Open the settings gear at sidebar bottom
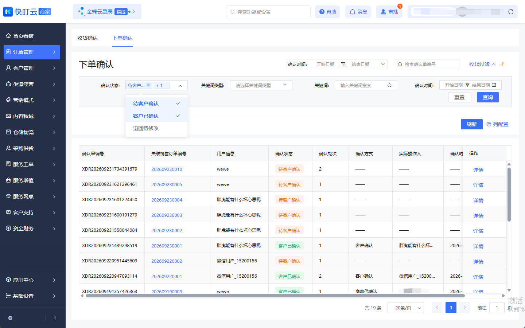This screenshot has height=328, width=525. [x=10, y=318]
